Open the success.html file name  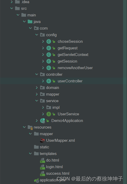[58, 173]
